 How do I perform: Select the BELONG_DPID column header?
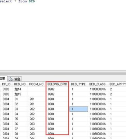(x=57, y=84)
